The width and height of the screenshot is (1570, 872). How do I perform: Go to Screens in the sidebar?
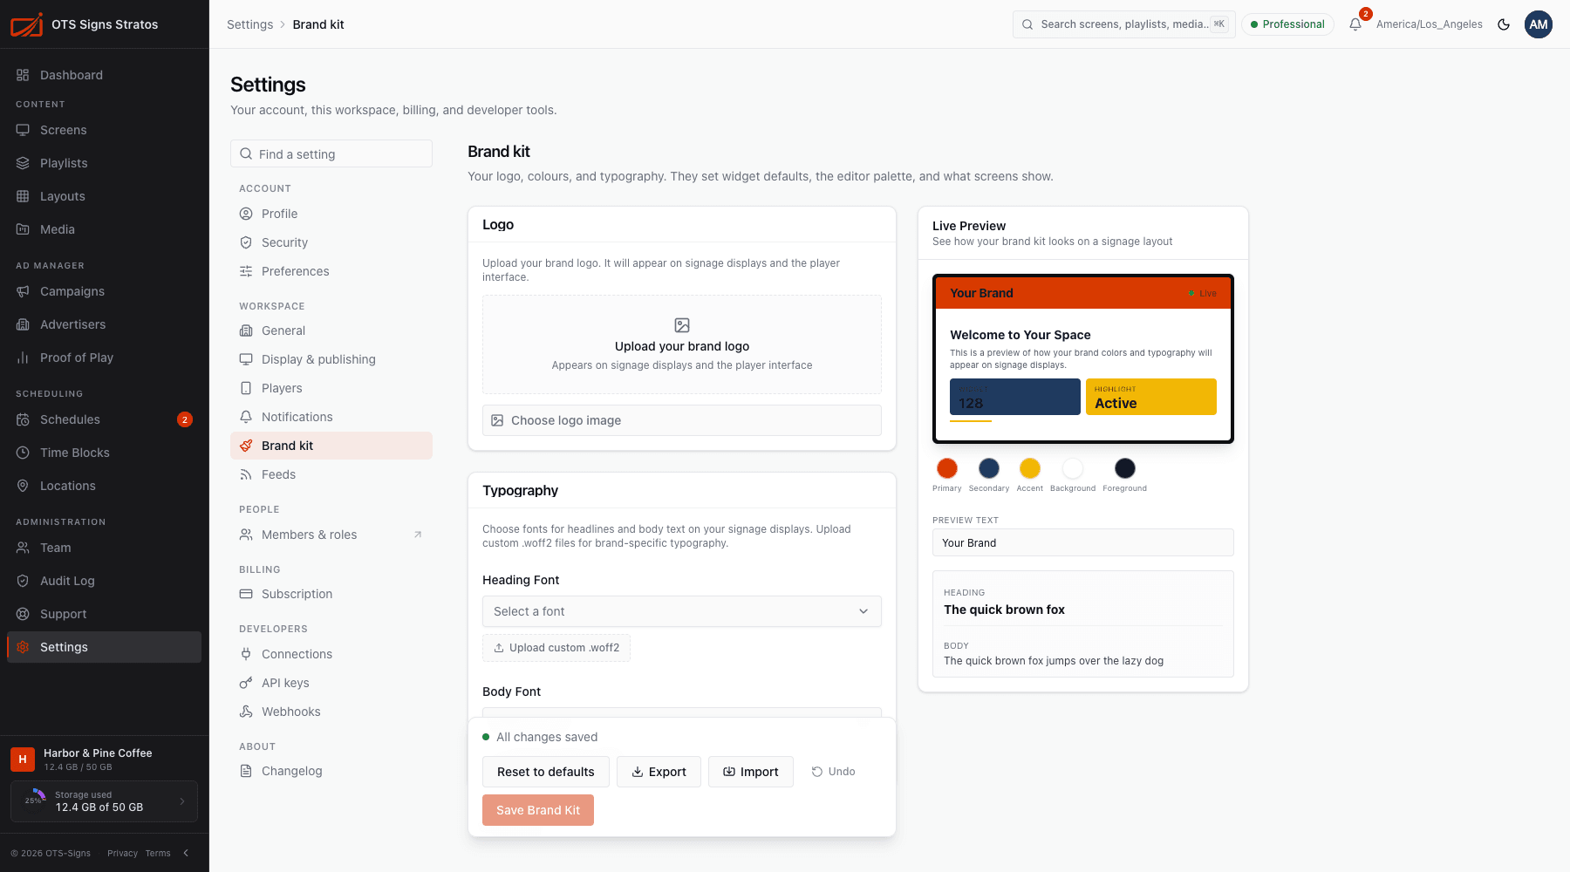pos(104,130)
